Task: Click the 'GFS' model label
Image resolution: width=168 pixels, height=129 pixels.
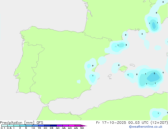Action: (x=40, y=123)
